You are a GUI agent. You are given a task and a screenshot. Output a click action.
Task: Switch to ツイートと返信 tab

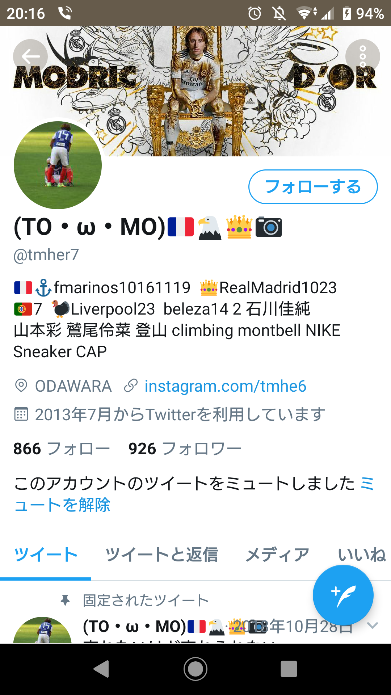161,555
